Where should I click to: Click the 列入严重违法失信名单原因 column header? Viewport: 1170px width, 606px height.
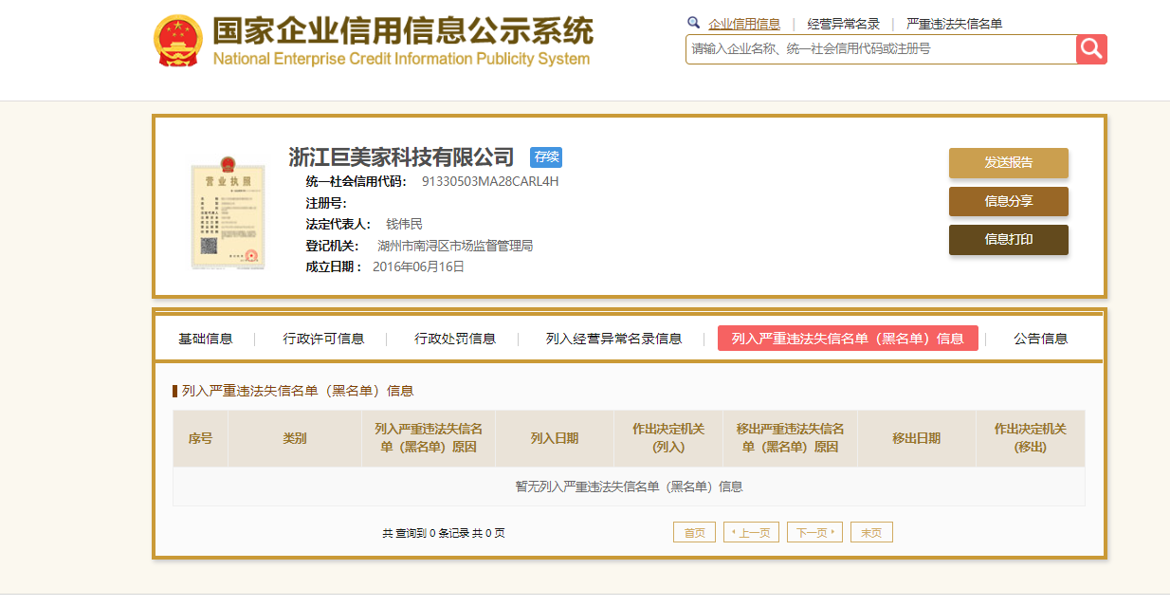(x=429, y=438)
